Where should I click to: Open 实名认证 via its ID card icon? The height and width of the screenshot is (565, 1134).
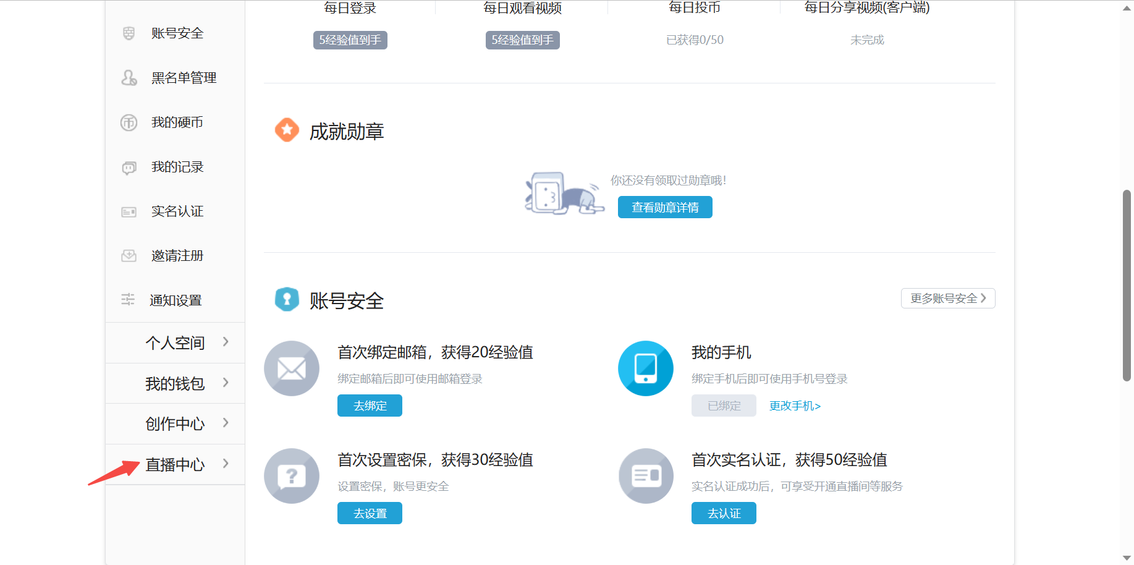(x=129, y=211)
